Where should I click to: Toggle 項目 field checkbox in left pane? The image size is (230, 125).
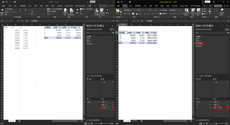87,36
